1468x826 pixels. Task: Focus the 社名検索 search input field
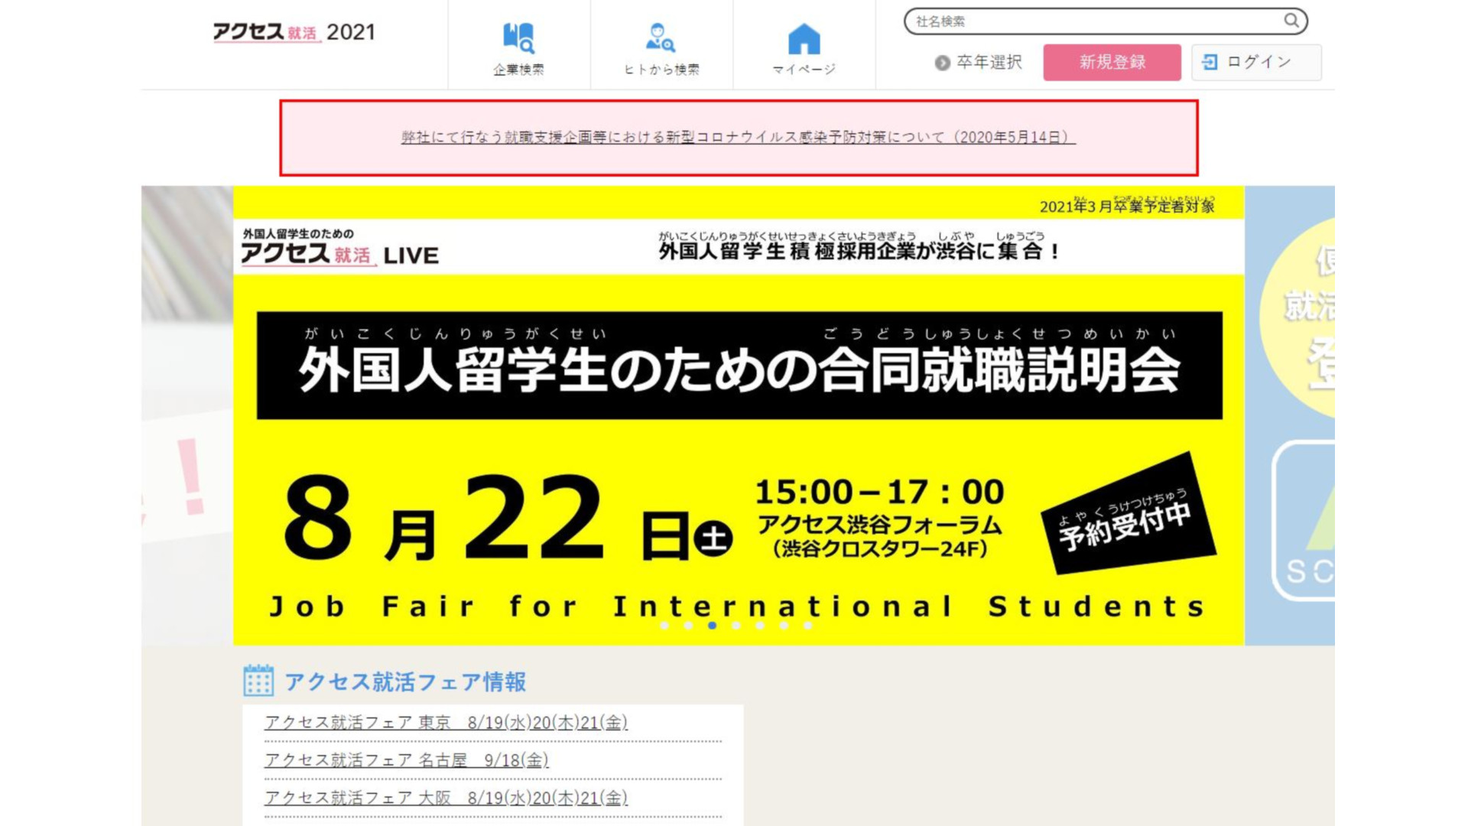(x=1093, y=21)
